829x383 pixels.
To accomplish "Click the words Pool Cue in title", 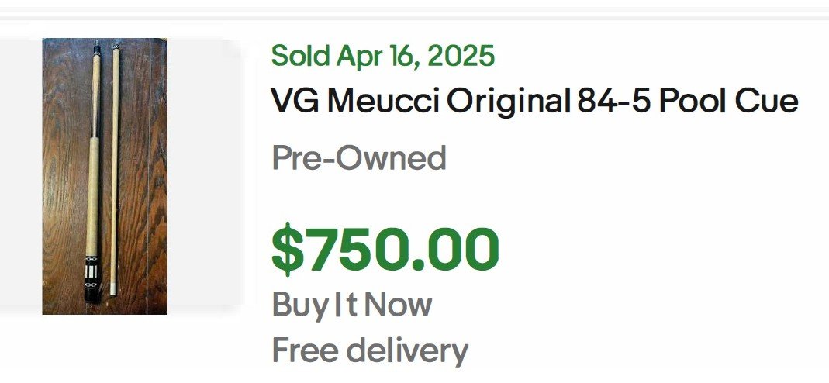I will point(728,101).
